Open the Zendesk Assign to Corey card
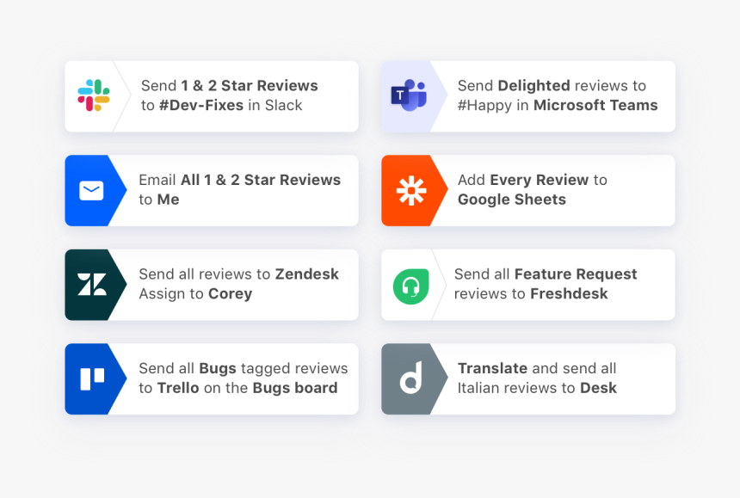 click(x=239, y=285)
